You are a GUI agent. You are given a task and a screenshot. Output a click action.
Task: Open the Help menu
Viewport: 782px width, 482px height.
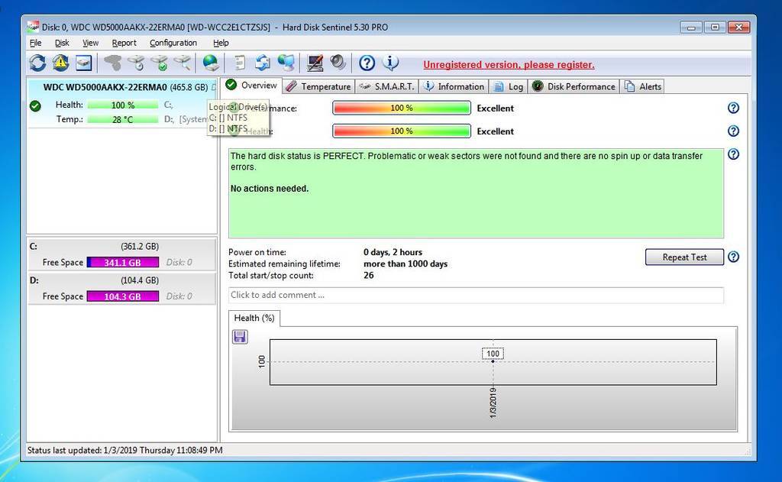(x=221, y=43)
